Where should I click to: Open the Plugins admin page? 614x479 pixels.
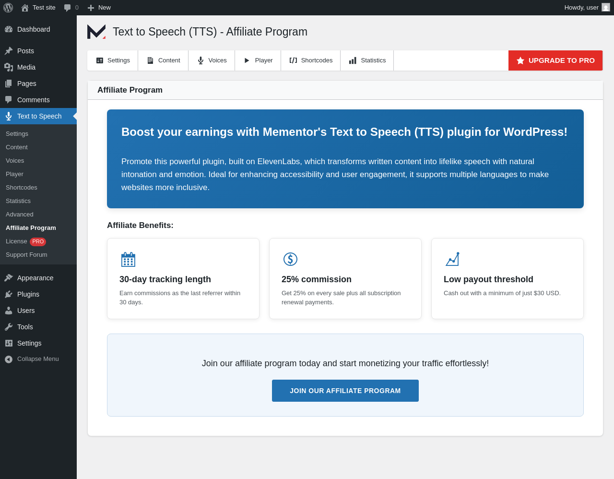tap(38, 294)
